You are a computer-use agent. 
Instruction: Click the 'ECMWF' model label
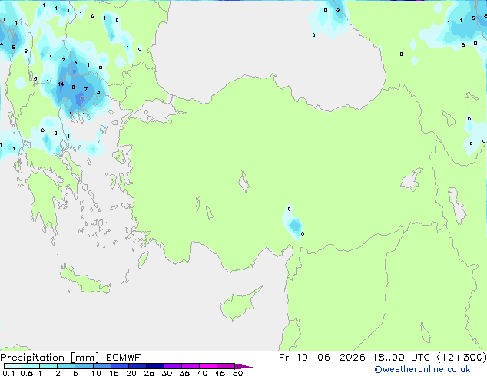pyautogui.click(x=124, y=358)
